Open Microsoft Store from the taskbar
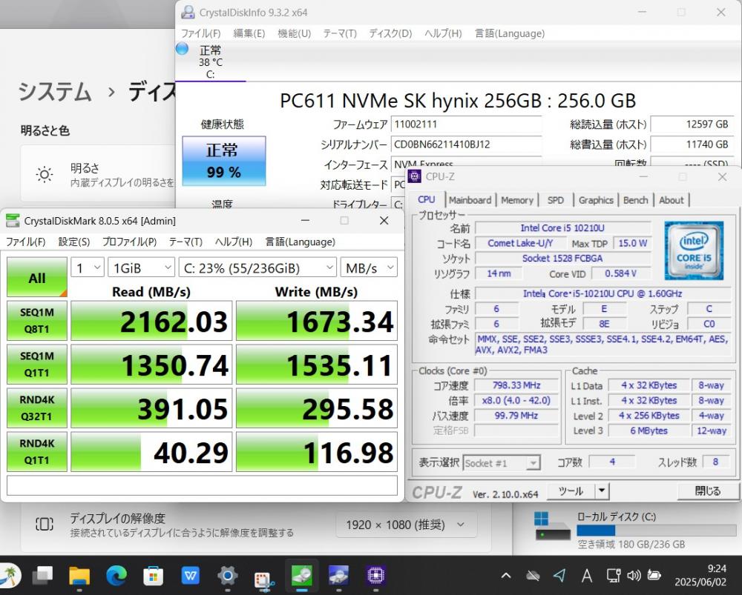 (x=153, y=575)
